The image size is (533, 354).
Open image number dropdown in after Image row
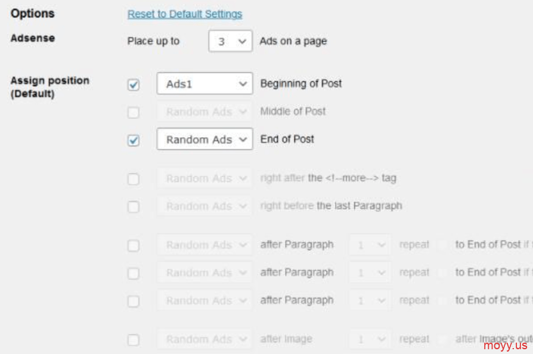(x=370, y=339)
